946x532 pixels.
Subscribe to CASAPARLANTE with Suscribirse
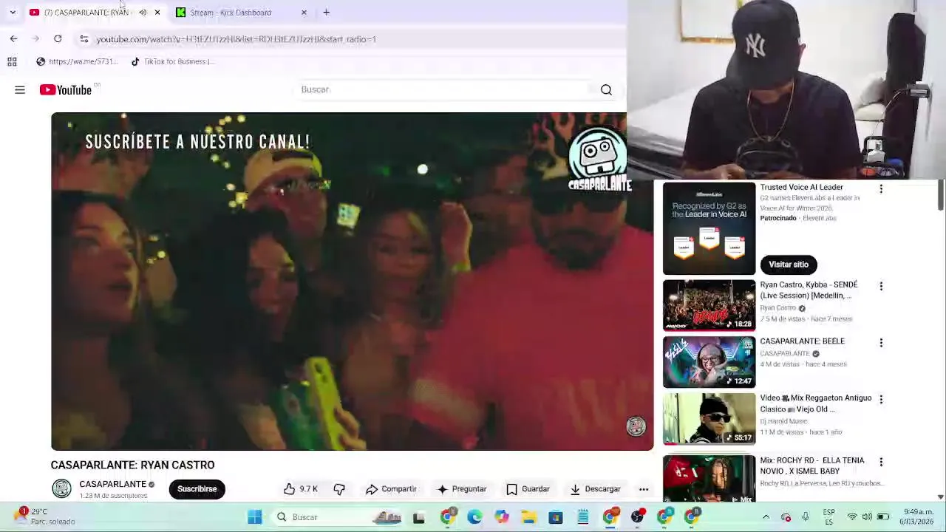tap(197, 489)
